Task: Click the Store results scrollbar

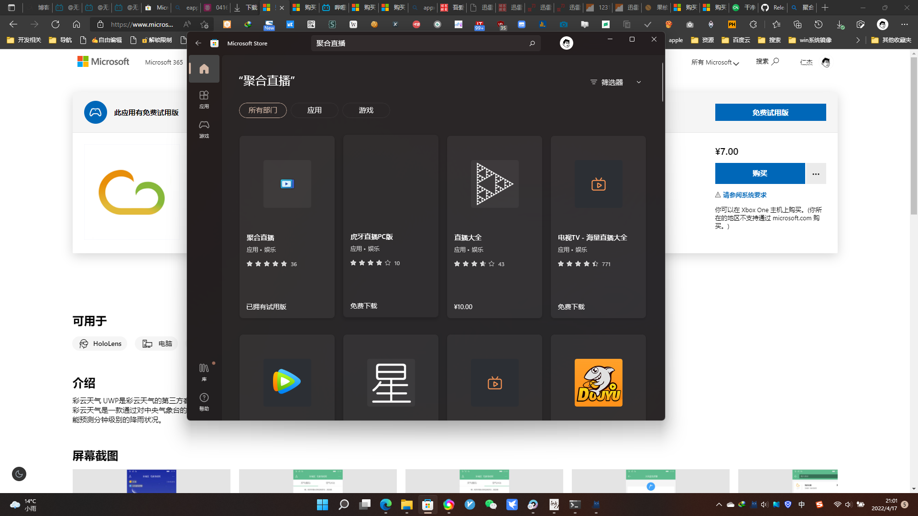Action: tap(663, 82)
